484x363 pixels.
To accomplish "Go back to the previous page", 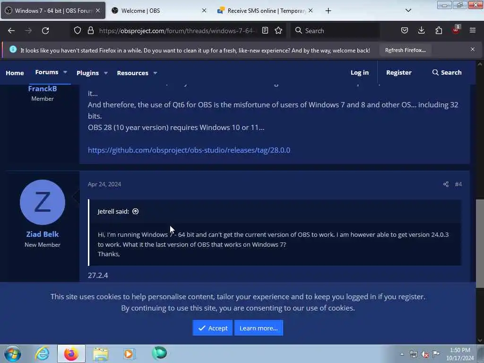I will point(11,31).
